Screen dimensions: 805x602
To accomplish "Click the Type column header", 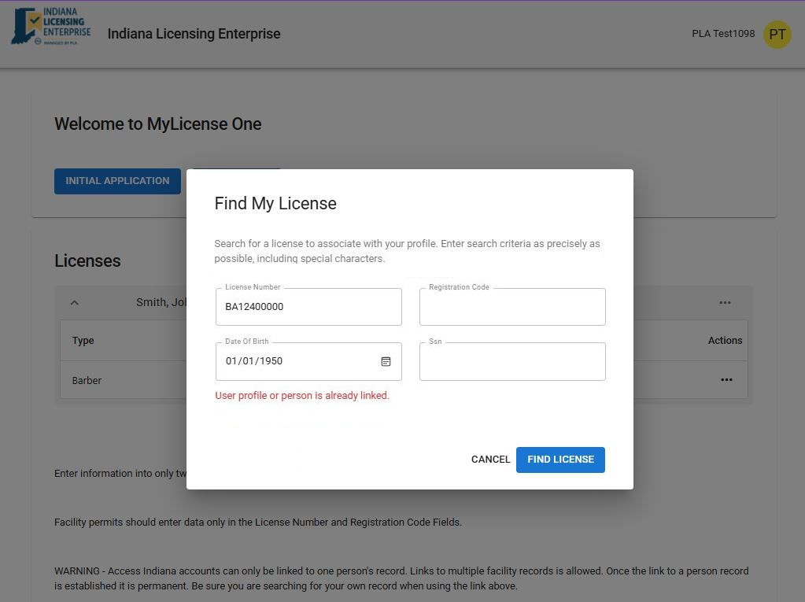I will (83, 341).
